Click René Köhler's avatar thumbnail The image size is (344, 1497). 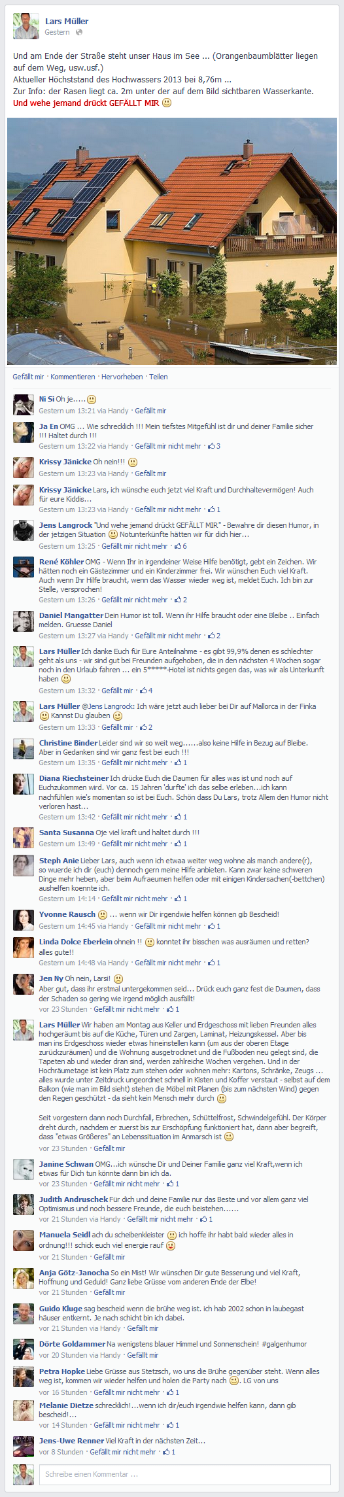click(x=24, y=568)
